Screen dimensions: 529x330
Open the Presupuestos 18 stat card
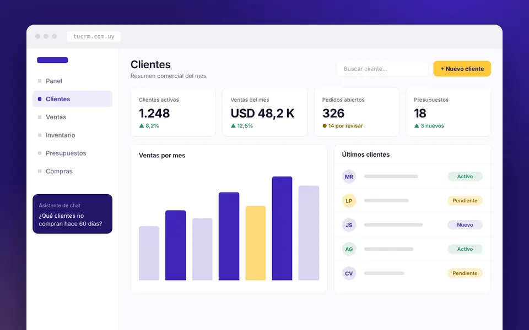[449, 112]
